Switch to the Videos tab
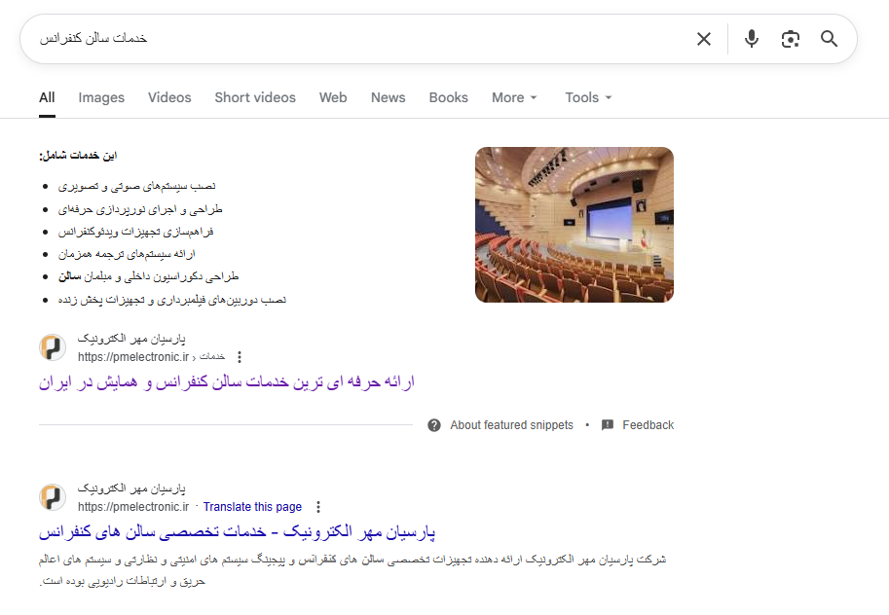889x615 pixels. point(169,97)
